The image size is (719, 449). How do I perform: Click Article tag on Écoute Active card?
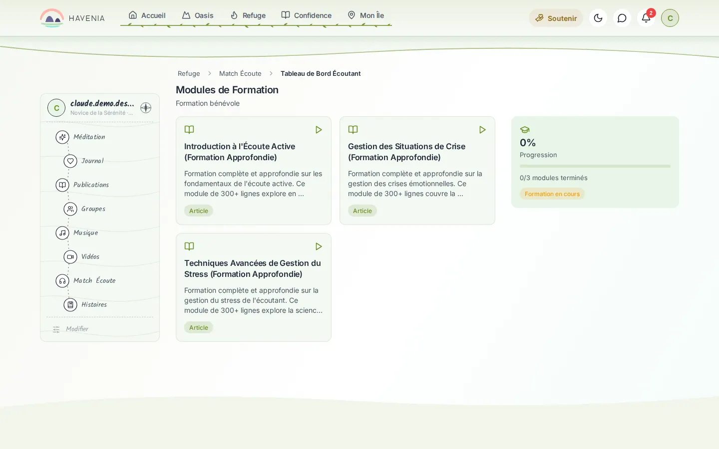point(199,211)
